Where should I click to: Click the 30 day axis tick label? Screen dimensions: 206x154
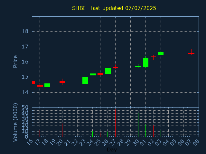[x=136, y=142]
